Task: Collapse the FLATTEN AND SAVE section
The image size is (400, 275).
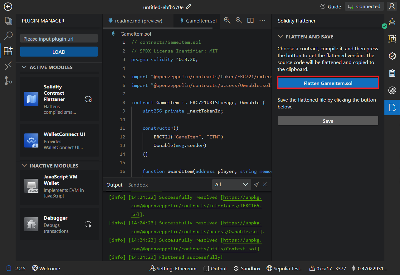Action: point(280,37)
